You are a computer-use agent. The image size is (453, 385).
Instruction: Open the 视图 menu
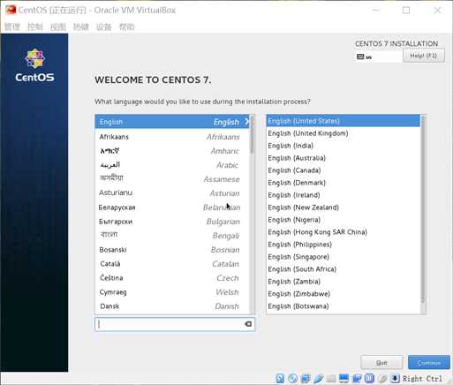pos(58,26)
